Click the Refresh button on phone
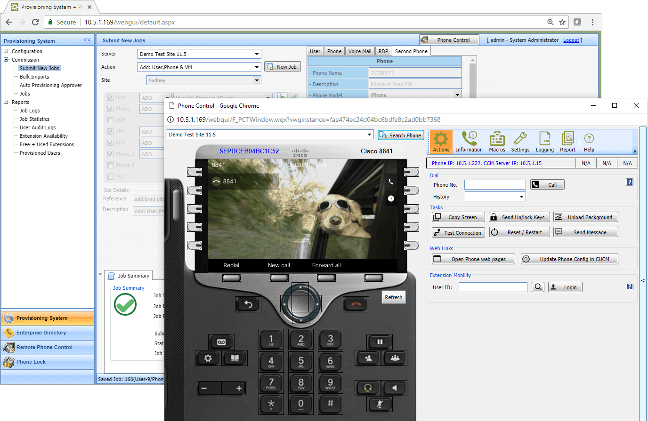 click(x=394, y=297)
